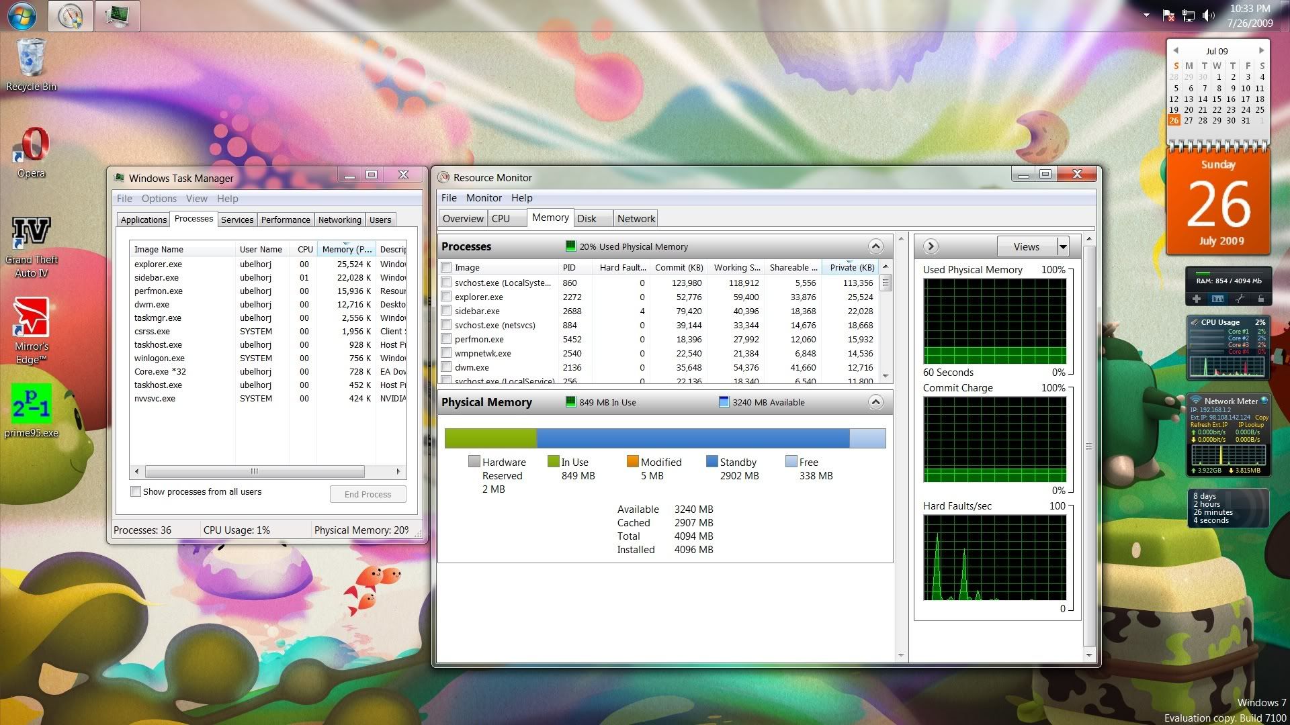Screen dimensions: 1290x725
Task: Click Task Manager horizontal scrollbar thumb
Action: (255, 471)
